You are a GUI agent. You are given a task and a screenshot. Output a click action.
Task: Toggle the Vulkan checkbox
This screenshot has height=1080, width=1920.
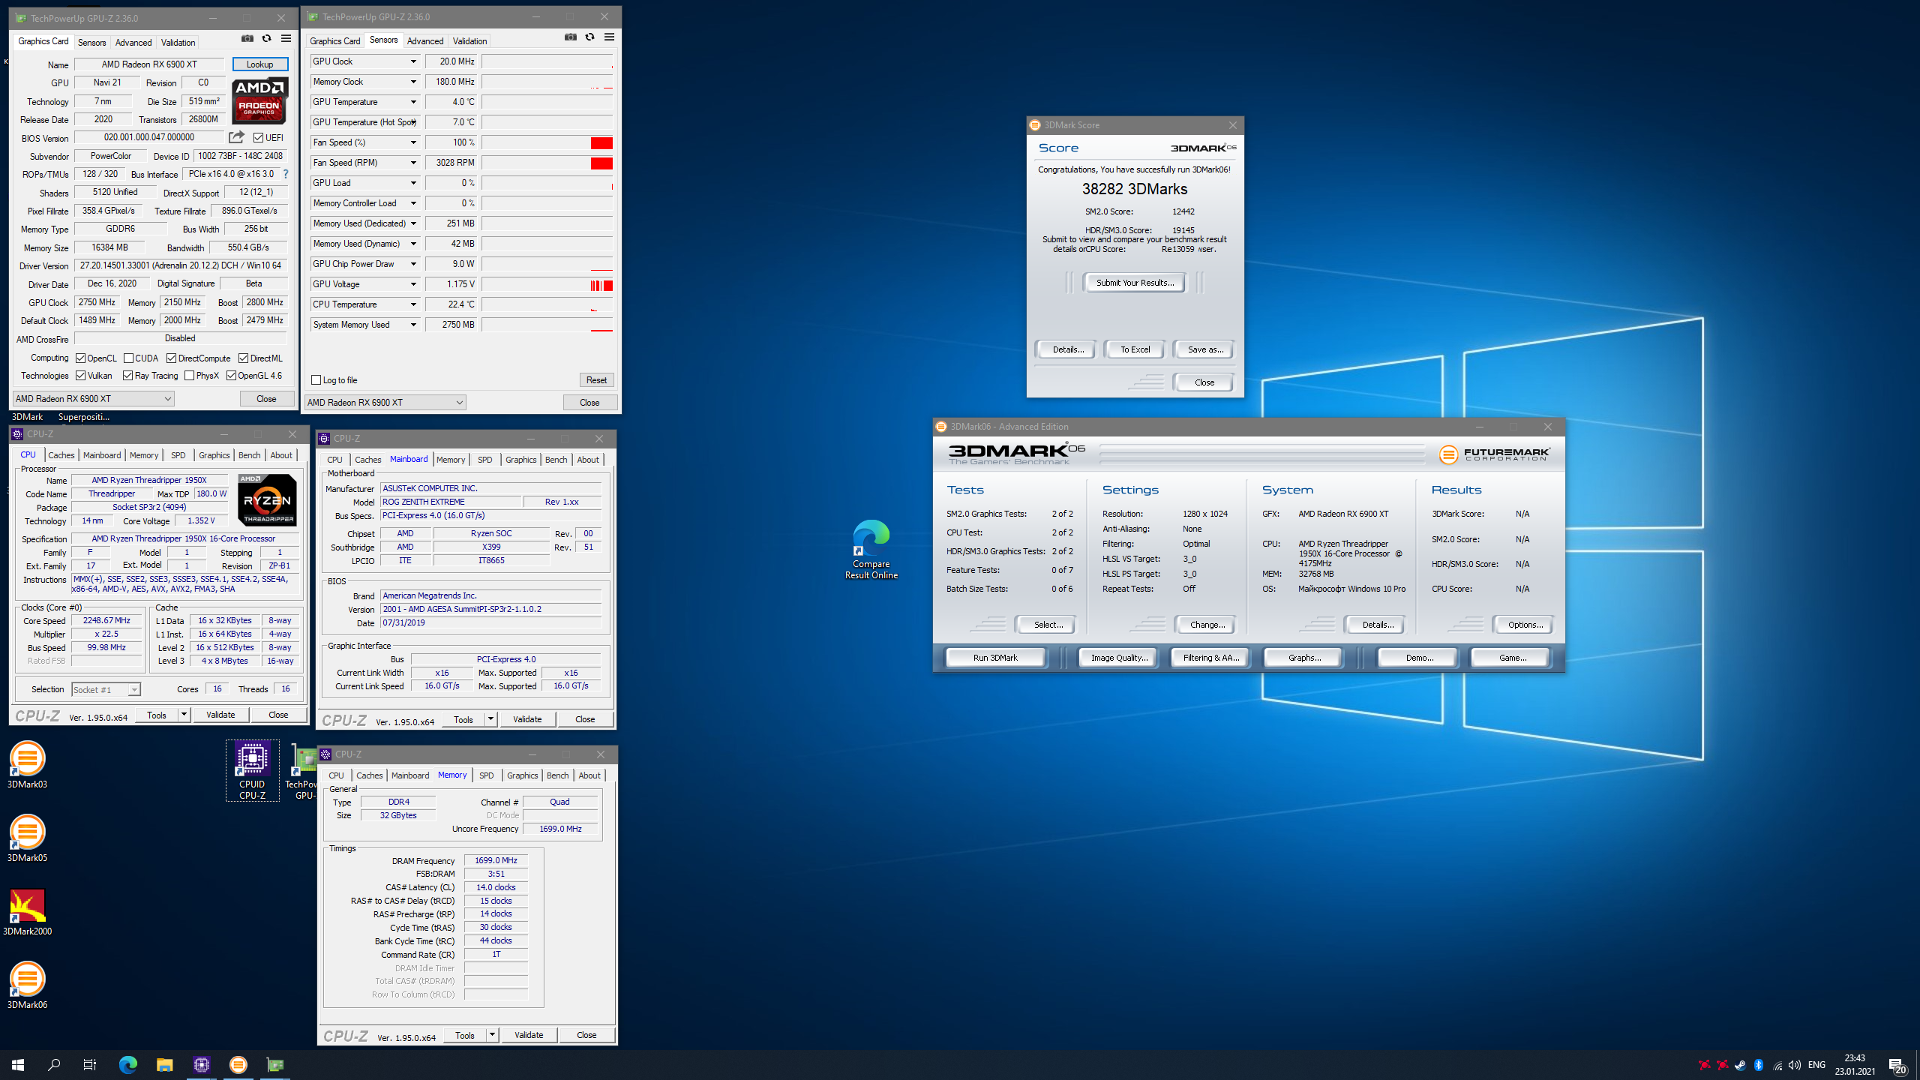tap(80, 376)
